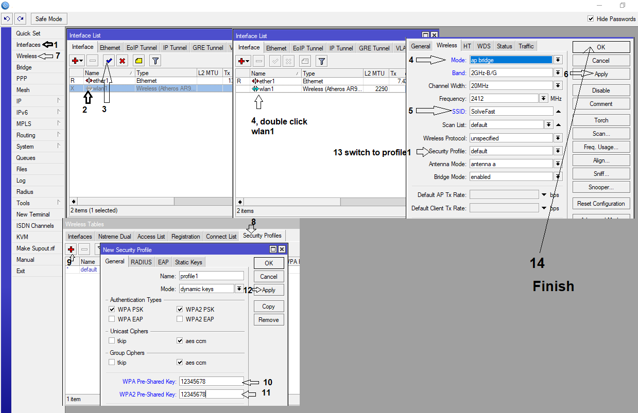Expand the Default AP Tx Rate field

pyautogui.click(x=544, y=195)
